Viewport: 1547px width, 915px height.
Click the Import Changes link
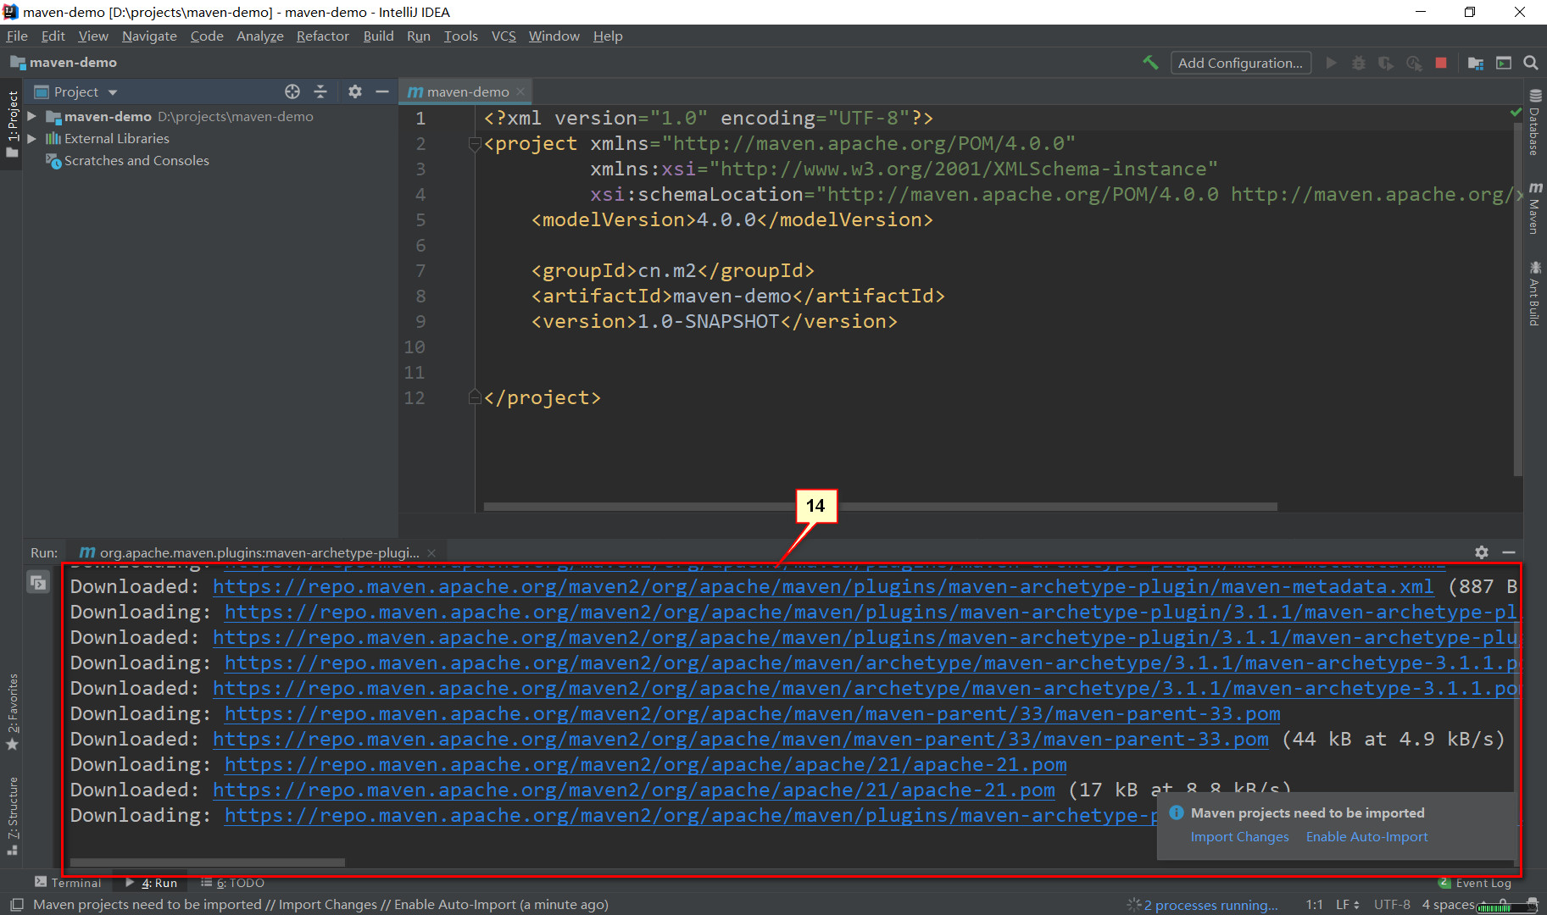[1239, 837]
